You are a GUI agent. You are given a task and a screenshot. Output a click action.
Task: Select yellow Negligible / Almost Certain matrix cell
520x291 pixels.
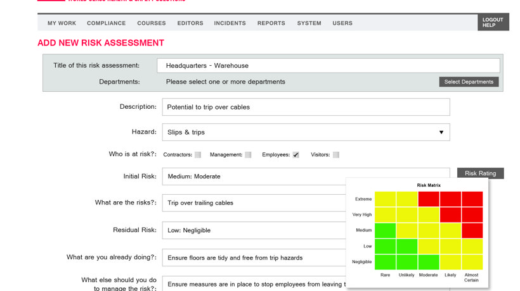[x=472, y=262]
